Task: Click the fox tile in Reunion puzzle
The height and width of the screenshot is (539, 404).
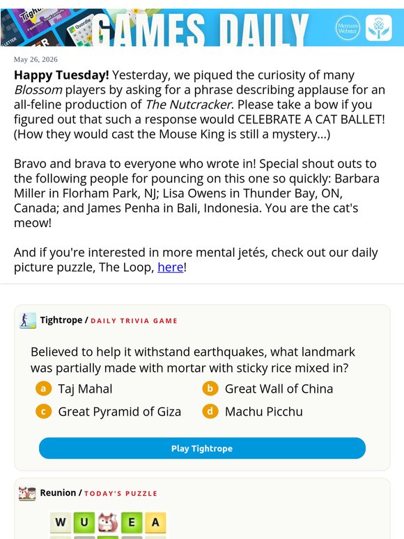Action: click(x=108, y=522)
